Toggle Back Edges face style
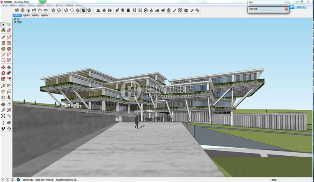314x182 pixels. (59, 10)
